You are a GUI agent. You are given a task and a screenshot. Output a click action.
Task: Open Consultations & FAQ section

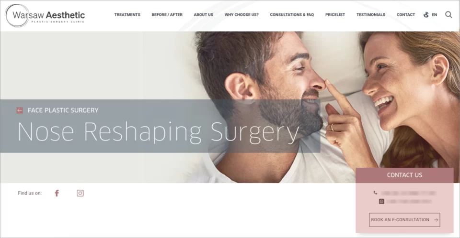pos(292,15)
